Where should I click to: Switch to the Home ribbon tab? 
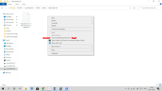[10, 4]
